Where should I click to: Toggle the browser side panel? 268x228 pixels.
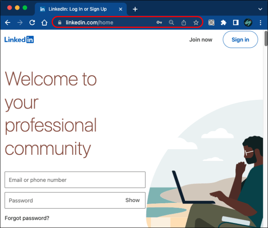[235, 22]
